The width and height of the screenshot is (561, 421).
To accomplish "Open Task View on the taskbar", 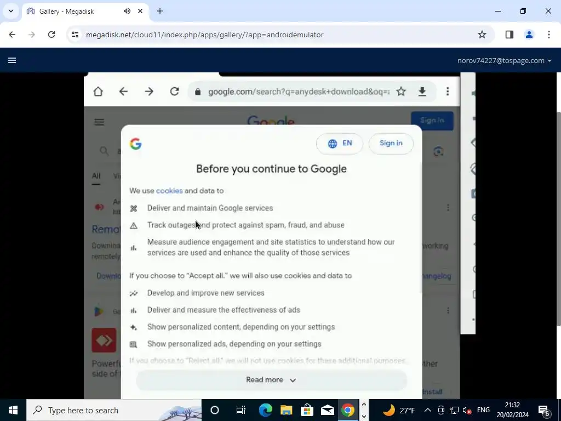I will 241,410.
